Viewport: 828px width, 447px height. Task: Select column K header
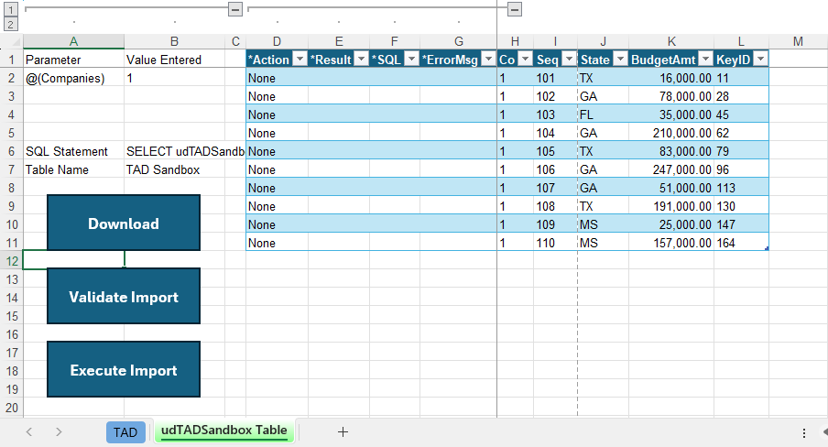click(x=671, y=41)
